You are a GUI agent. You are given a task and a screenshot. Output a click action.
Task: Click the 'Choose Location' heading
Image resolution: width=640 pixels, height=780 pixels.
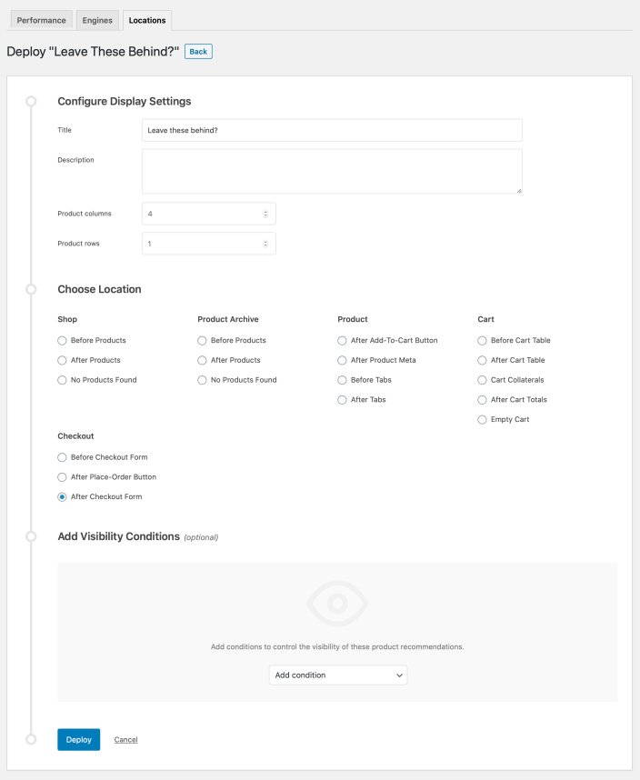click(x=99, y=289)
